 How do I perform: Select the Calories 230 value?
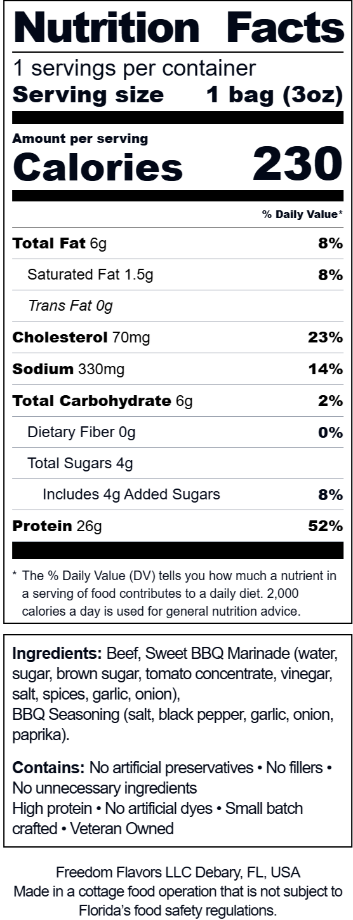[x=297, y=164]
